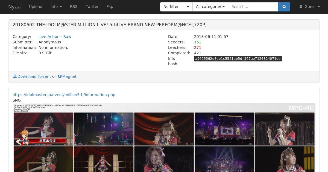Open the Magnet link

click(67, 76)
